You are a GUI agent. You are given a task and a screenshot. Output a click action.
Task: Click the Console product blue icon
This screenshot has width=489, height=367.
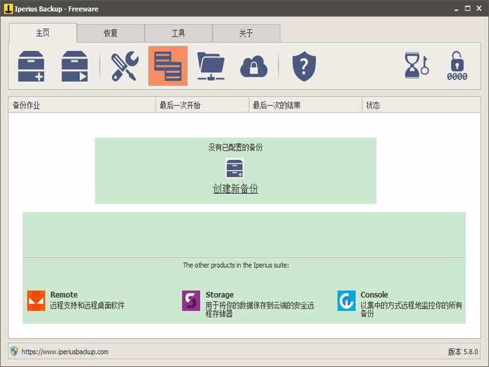[346, 300]
